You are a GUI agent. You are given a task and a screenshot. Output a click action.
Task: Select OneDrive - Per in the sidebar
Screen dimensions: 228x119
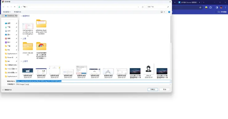coord(11,16)
